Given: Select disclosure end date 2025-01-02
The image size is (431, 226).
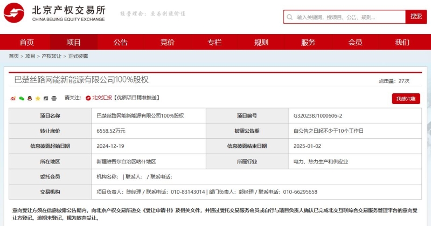Looking at the screenshot, I should tap(307, 146).
